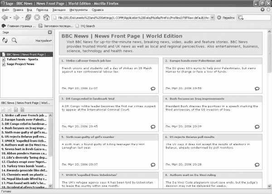Go to Home page icon
This screenshot has height=194, width=272.
click(x=46, y=18)
